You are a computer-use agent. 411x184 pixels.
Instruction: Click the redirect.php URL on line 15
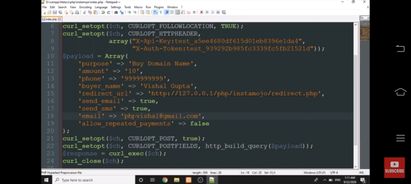click(x=235, y=94)
